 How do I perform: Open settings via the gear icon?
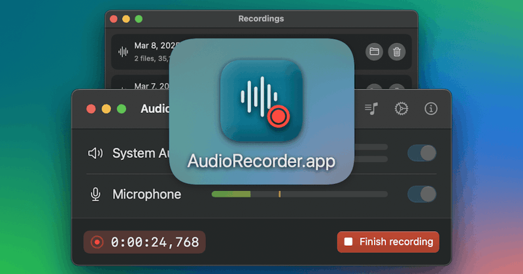pos(401,109)
